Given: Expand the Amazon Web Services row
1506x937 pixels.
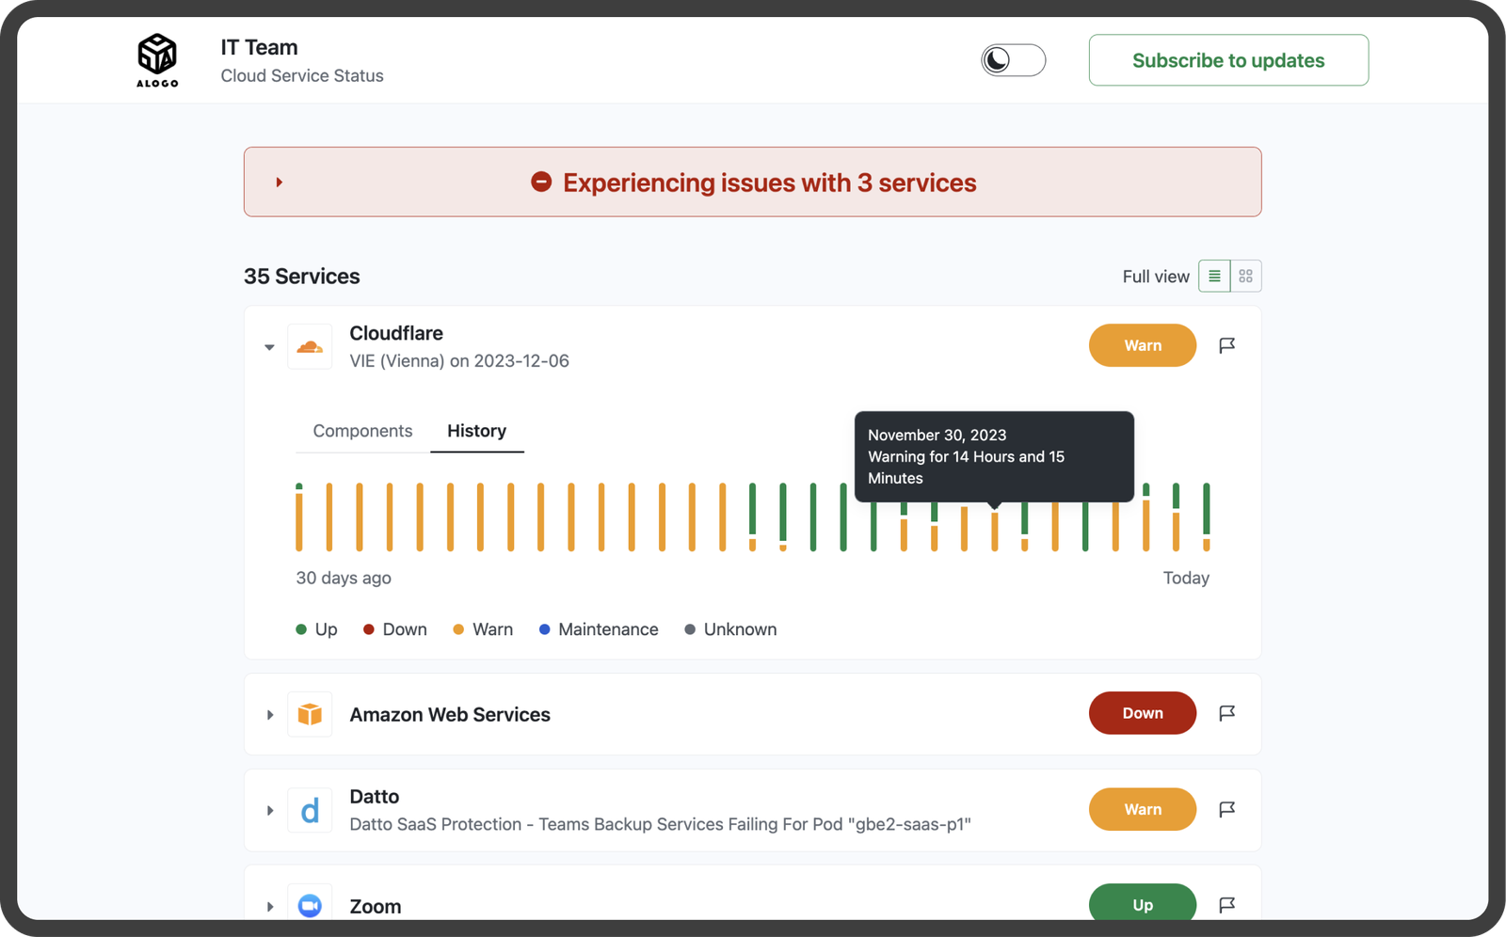Looking at the screenshot, I should (269, 715).
